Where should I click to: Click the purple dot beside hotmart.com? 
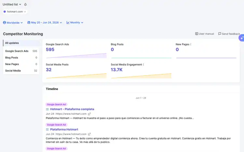pos(5,12)
